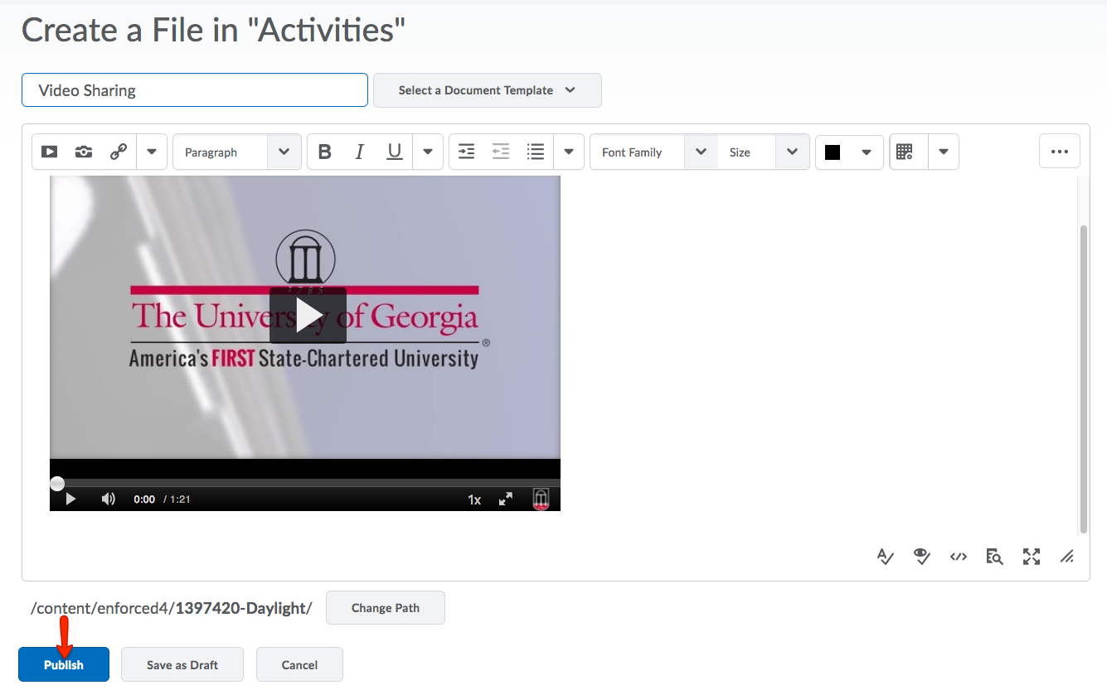The width and height of the screenshot is (1107, 690).
Task: Click the increase indent icon
Action: (x=467, y=152)
